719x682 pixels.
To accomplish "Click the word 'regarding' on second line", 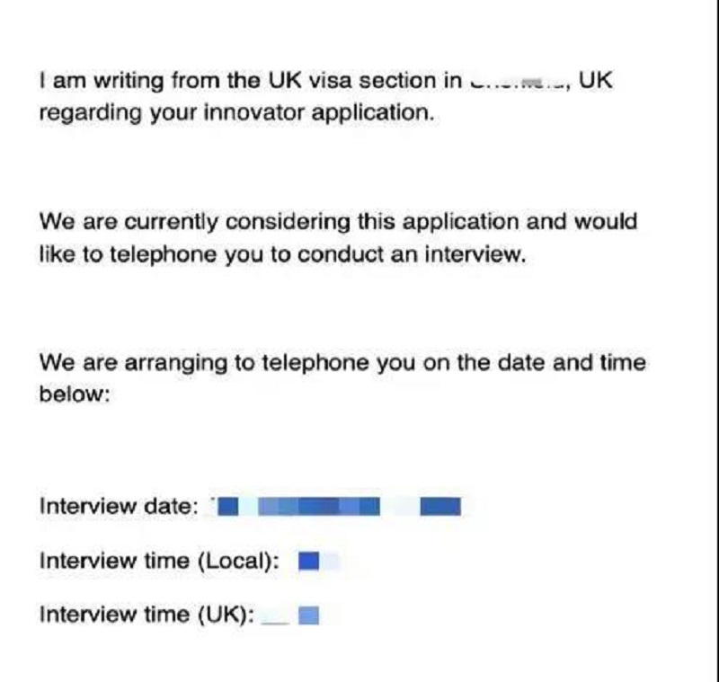I will click(x=91, y=113).
